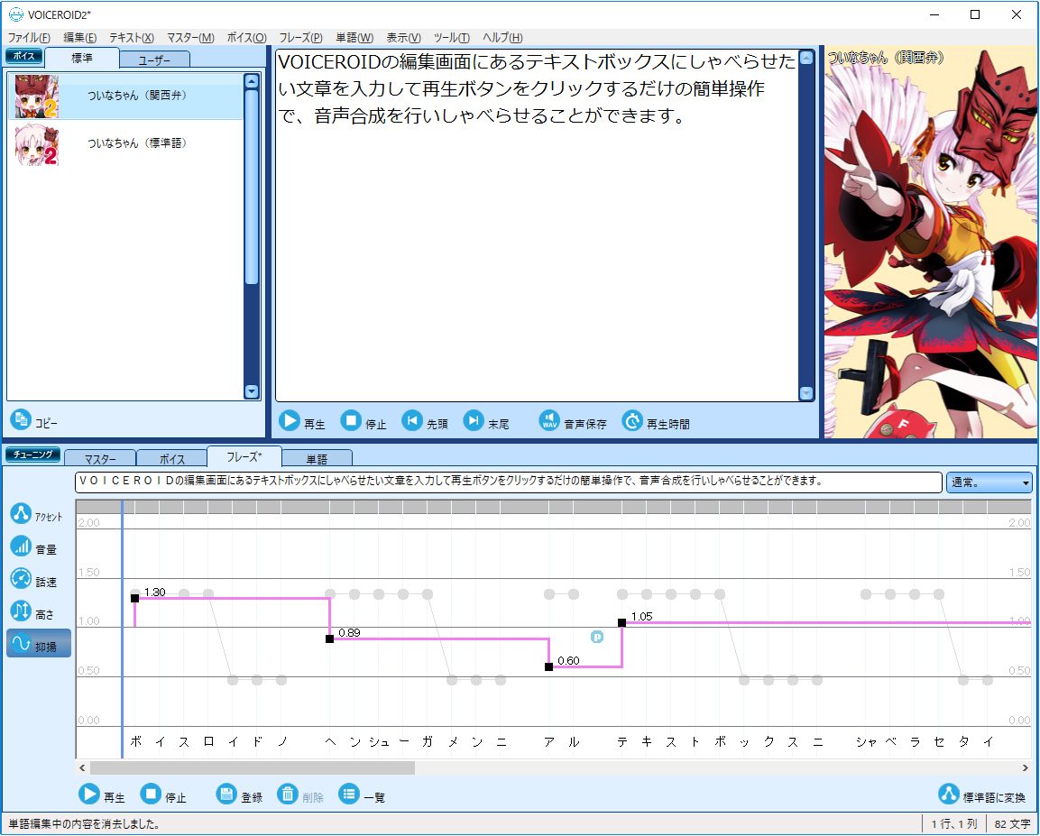The height and width of the screenshot is (836, 1040).
Task: Click the blue P pause marker in the graph
Action: (597, 637)
